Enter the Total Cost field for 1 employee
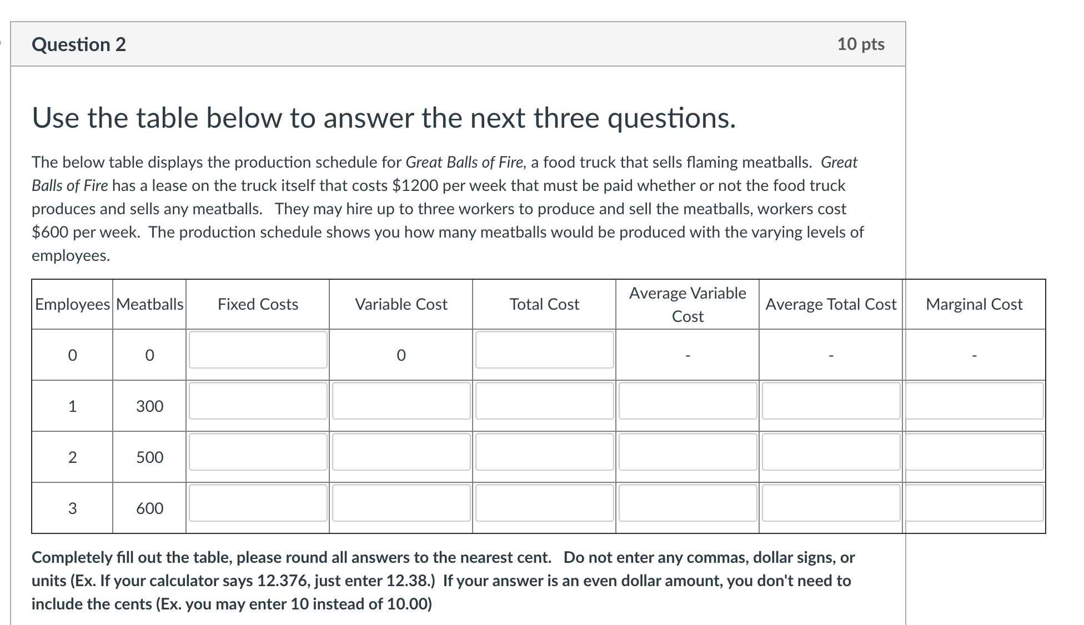Image resolution: width=1084 pixels, height=625 pixels. [544, 401]
